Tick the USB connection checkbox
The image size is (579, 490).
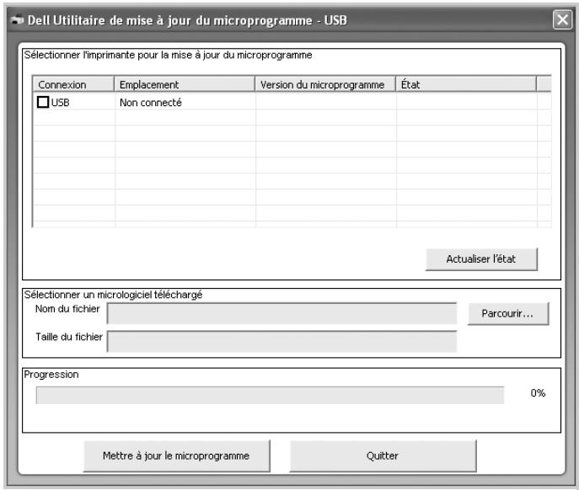point(43,102)
